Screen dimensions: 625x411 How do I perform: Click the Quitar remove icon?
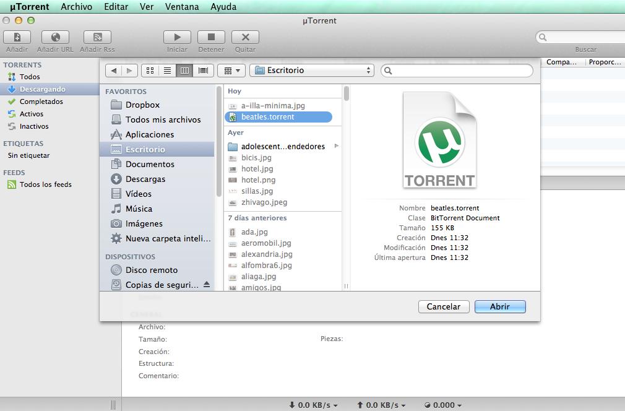pos(245,38)
